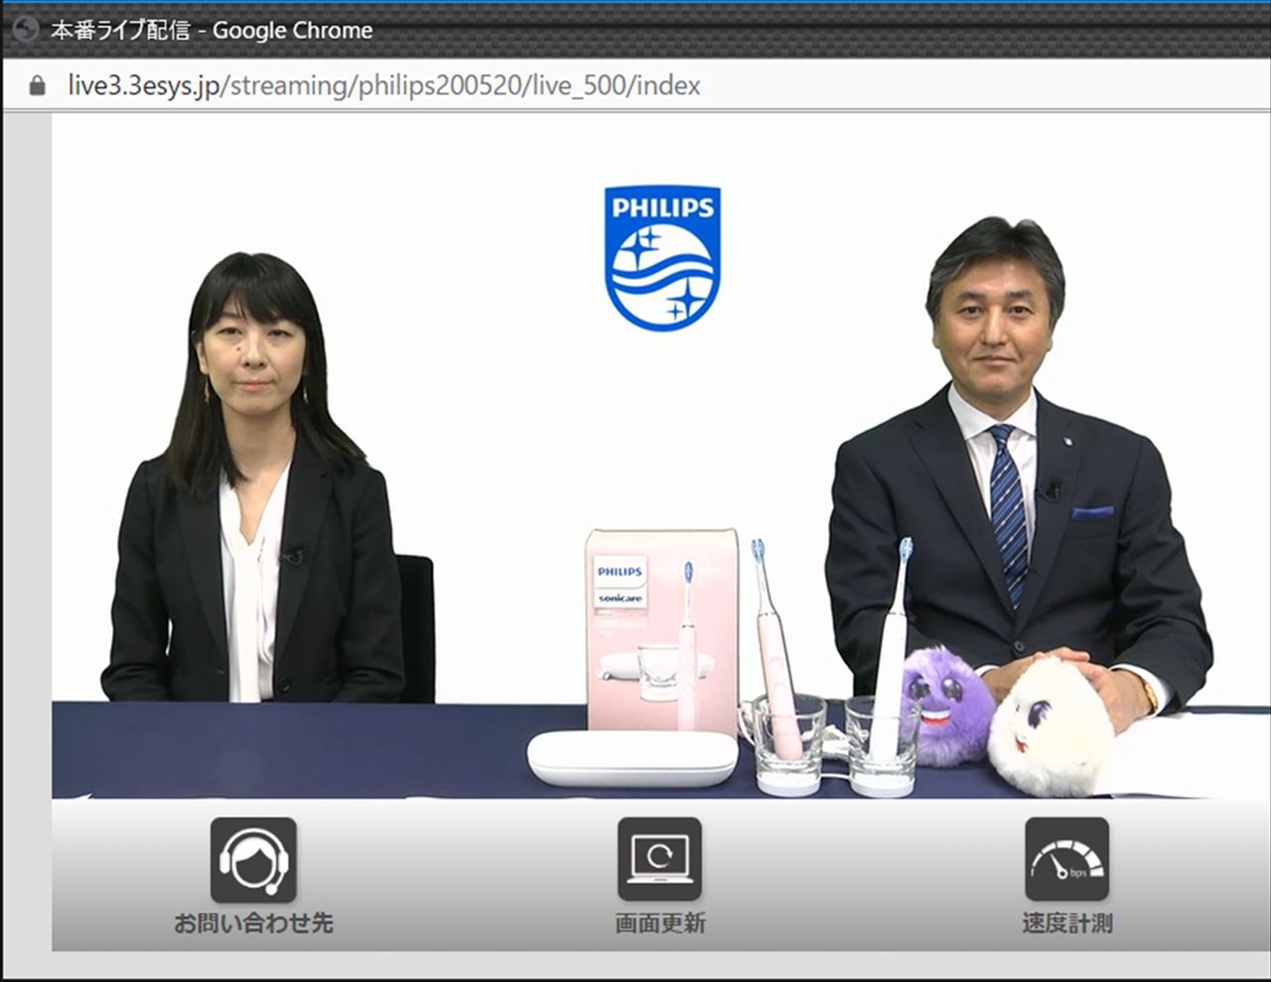Click the globe icon in title bar
The height and width of the screenshot is (982, 1271).
[x=25, y=30]
